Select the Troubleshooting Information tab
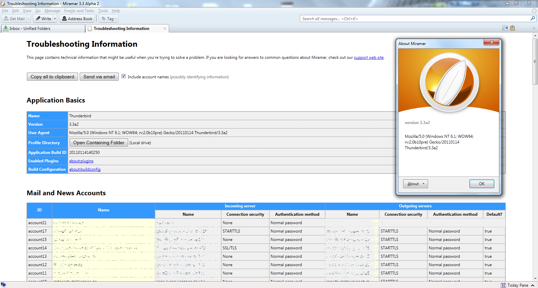The width and height of the screenshot is (538, 288). point(127,29)
